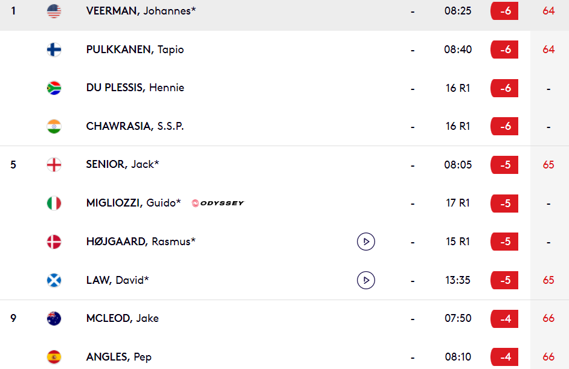This screenshot has height=369, width=569.
Task: Click the Finland flag beside Pulkkanen
Action: click(54, 50)
